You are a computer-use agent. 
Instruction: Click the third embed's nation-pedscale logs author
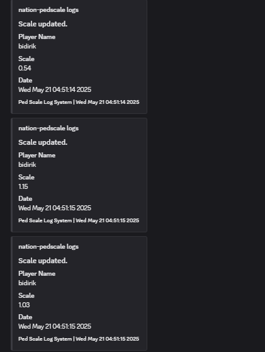pos(48,246)
